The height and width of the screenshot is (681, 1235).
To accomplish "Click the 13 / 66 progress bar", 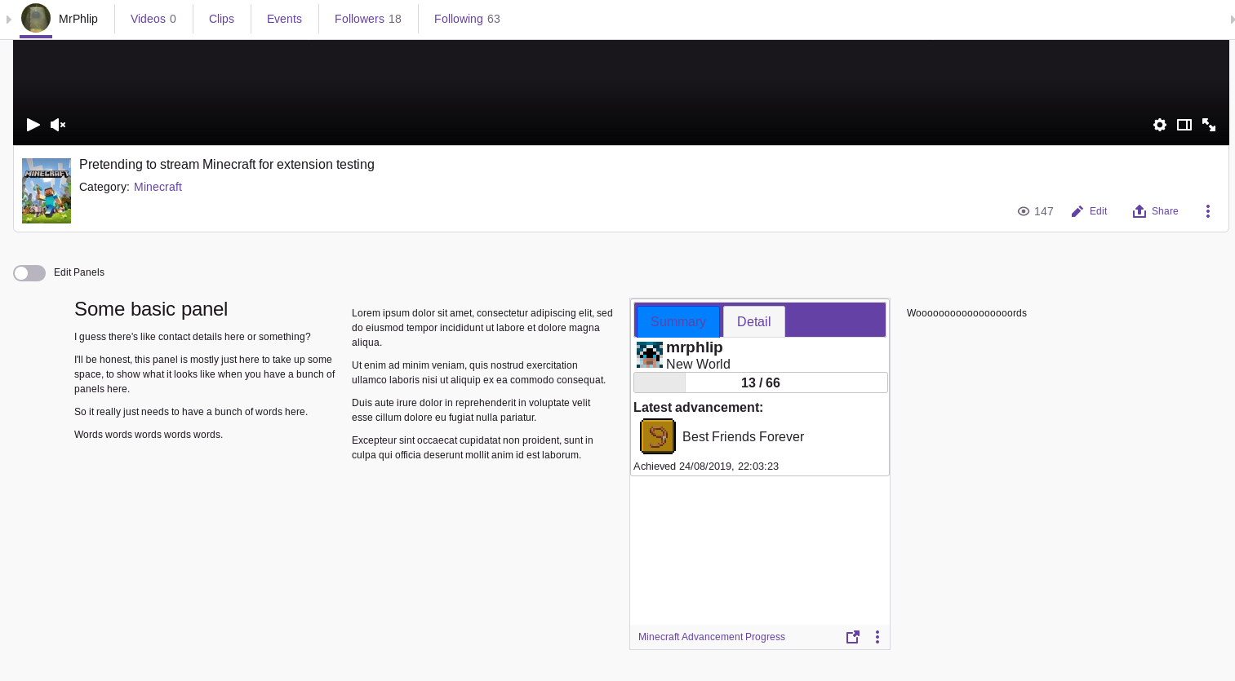I will [x=761, y=383].
